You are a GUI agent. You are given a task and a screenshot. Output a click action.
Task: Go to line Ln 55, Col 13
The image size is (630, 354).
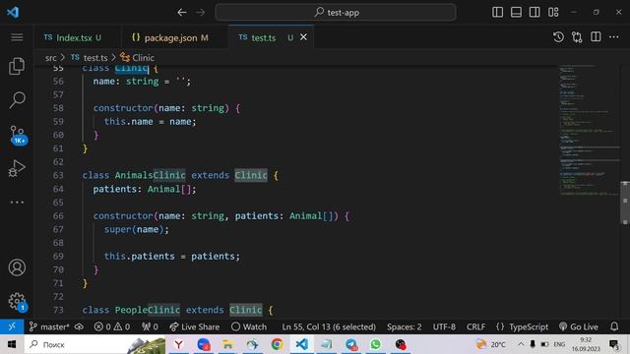click(329, 326)
